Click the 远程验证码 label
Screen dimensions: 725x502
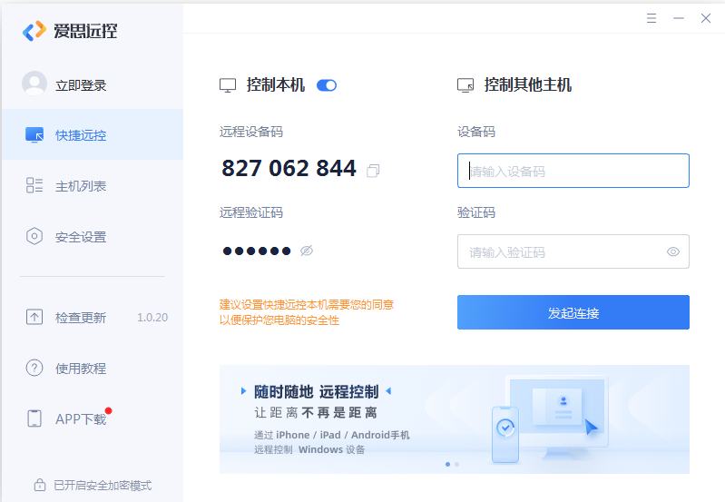[x=251, y=212]
